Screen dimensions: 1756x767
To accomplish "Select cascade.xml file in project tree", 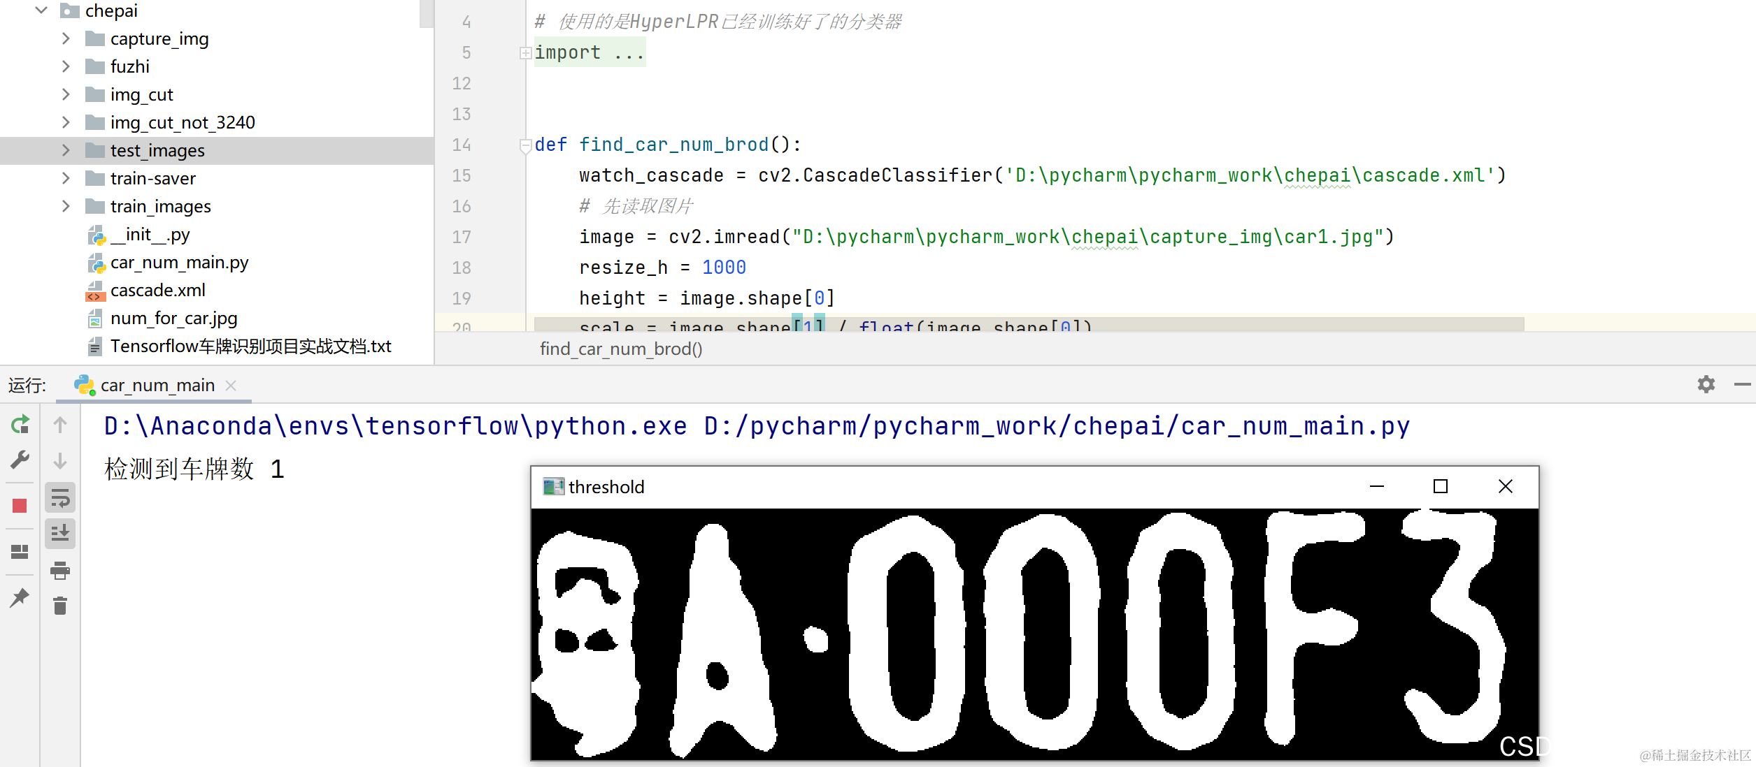I will (x=157, y=291).
